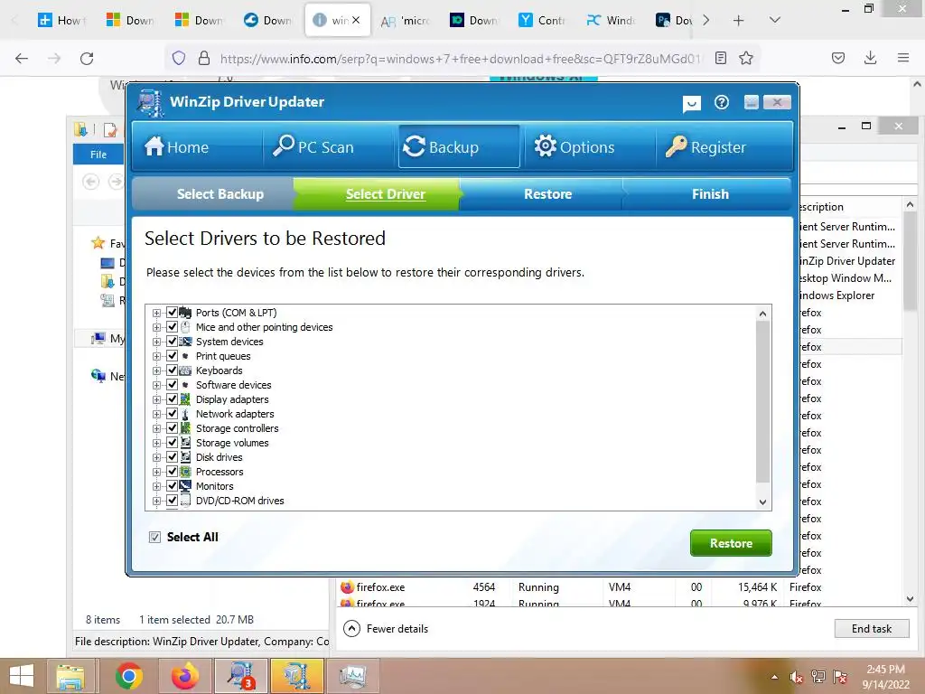Uncheck the Print queues checkbox
This screenshot has height=694, width=925.
tap(172, 355)
